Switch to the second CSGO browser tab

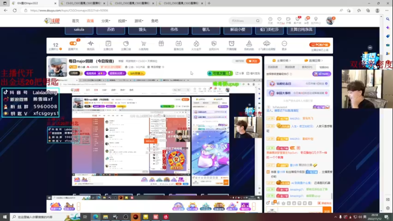(x=84, y=3)
